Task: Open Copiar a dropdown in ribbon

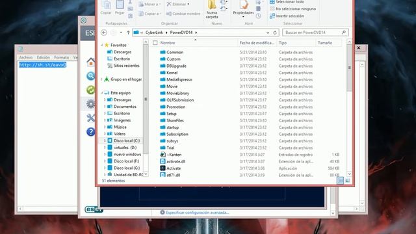Action: point(150,14)
